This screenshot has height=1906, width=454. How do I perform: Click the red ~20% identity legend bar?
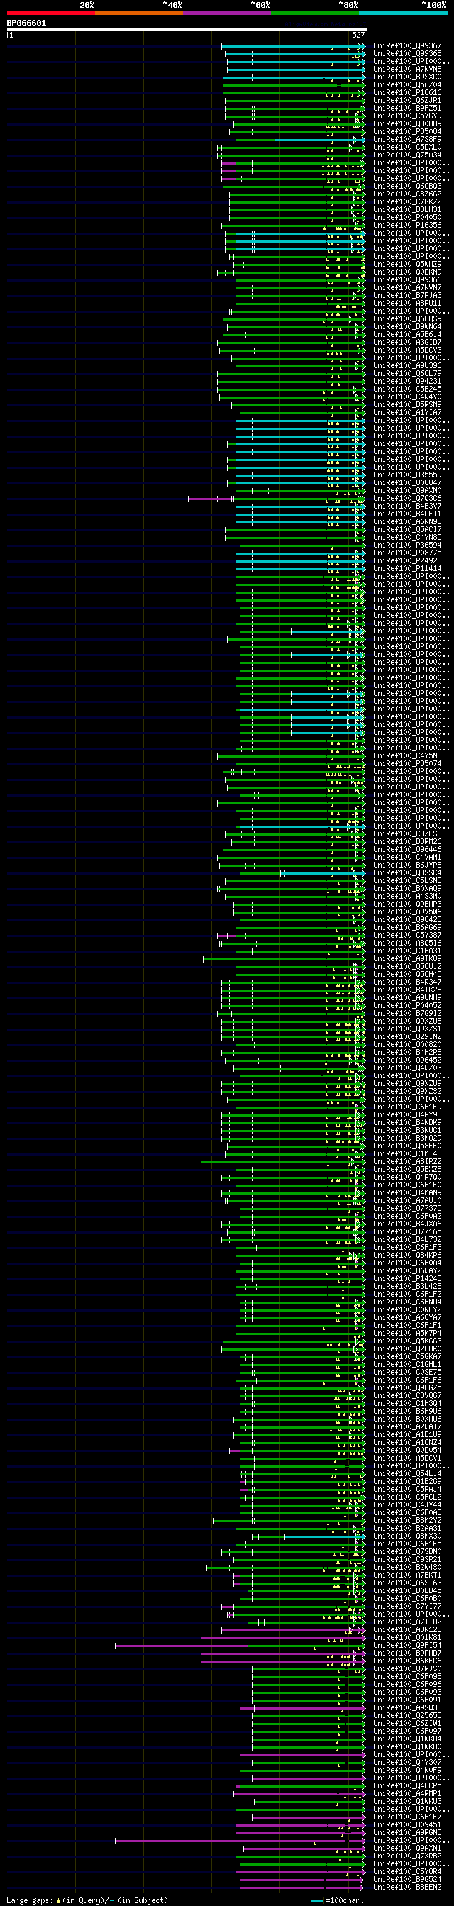point(51,13)
